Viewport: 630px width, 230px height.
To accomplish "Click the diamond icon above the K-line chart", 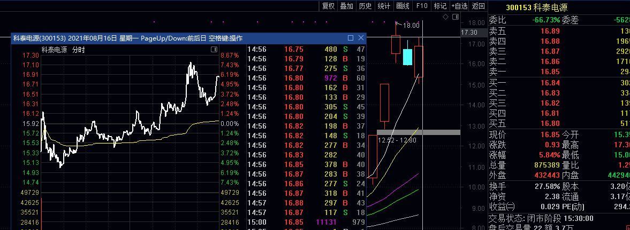I will click(x=446, y=17).
